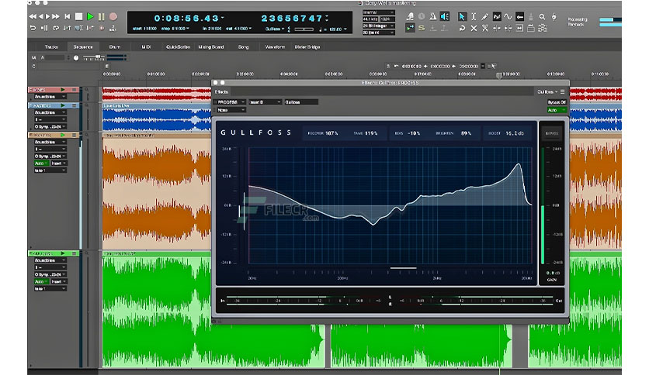Click the Bypass Off button in Effects window
Image resolution: width=649 pixels, height=375 pixels.
pyautogui.click(x=557, y=102)
